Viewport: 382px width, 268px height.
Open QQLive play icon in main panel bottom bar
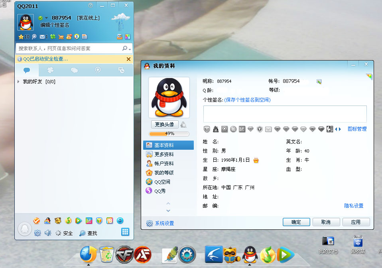point(78,221)
